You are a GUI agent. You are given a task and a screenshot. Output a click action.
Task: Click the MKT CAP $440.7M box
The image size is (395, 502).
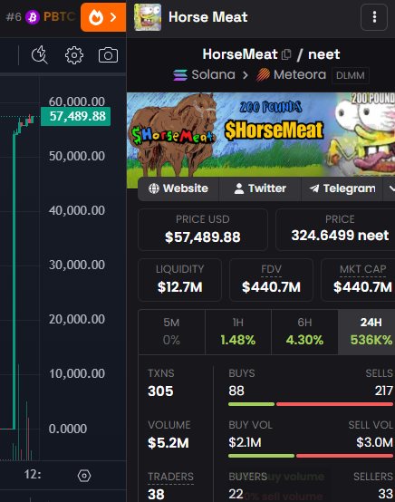point(358,280)
